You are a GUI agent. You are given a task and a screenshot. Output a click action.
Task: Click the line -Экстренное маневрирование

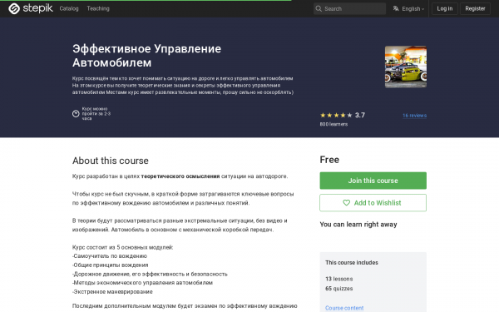tap(112, 292)
